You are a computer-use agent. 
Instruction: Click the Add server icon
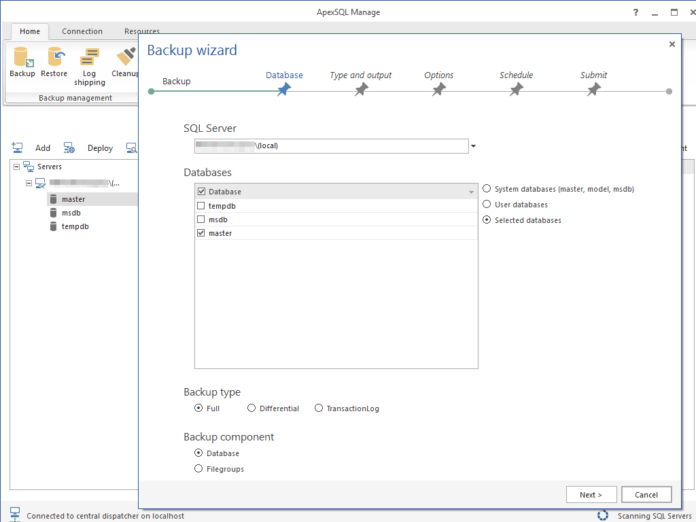[17, 147]
